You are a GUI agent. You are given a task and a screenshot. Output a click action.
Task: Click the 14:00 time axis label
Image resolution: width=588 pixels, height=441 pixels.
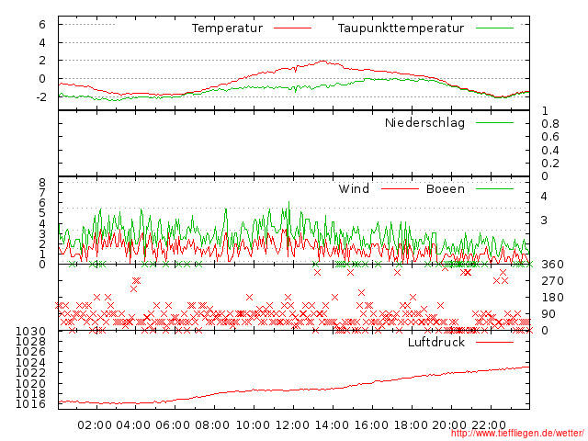coord(332,425)
